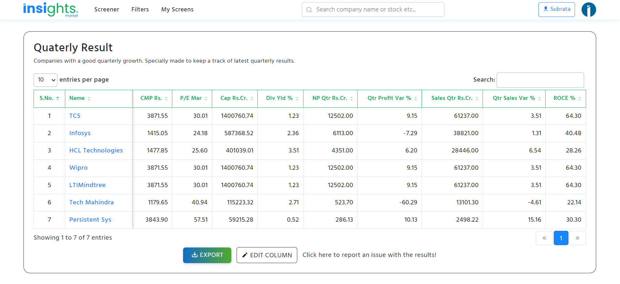620x284 pixels.
Task: Click the search magnifier icon in the top bar
Action: (309, 10)
